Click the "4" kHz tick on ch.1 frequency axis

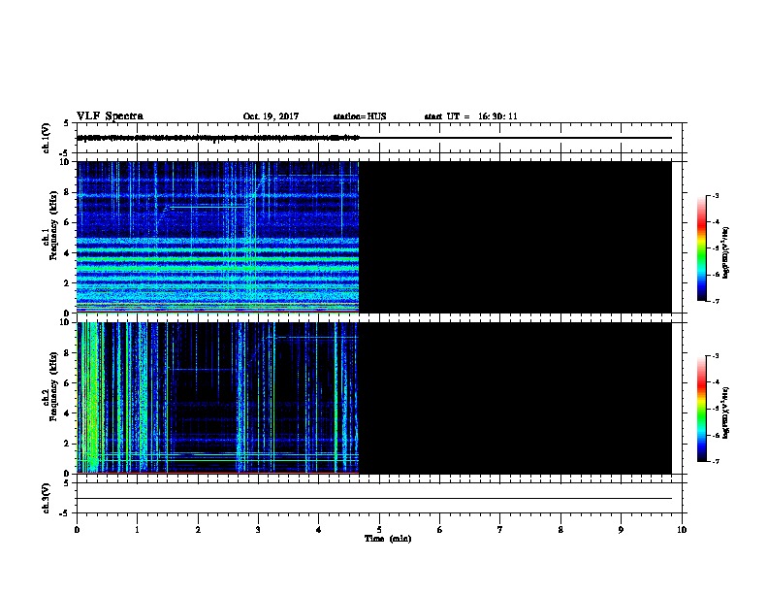coord(67,253)
